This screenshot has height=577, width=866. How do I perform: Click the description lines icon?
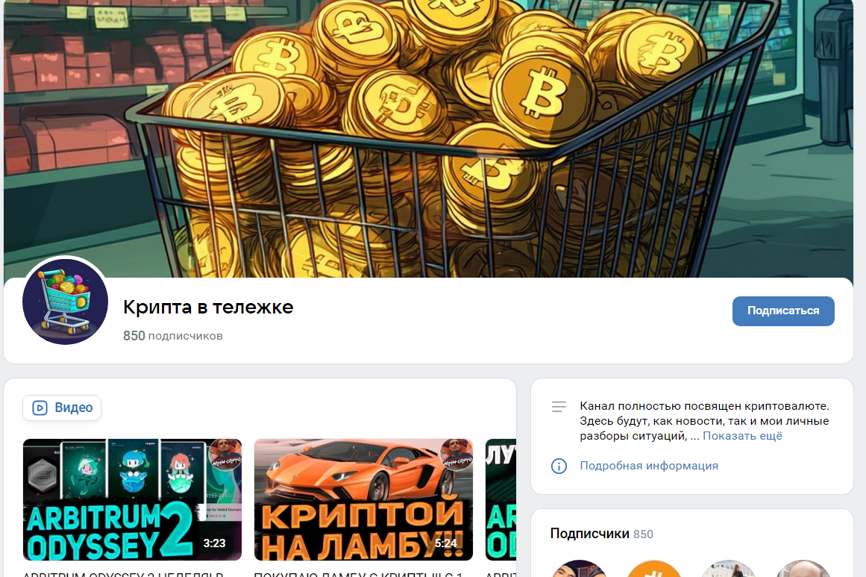(559, 407)
